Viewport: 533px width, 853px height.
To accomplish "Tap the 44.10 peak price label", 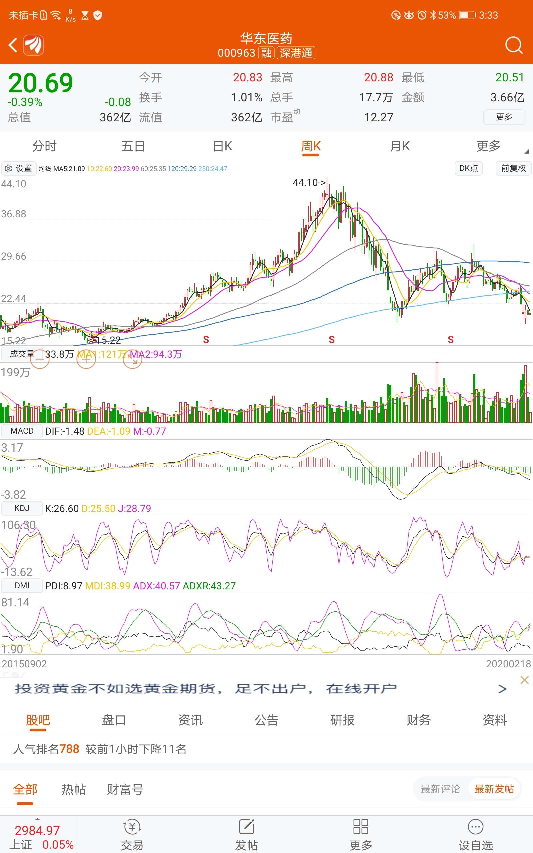I will click(309, 182).
